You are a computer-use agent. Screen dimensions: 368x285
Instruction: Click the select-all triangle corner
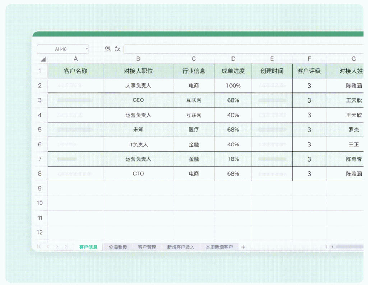[x=43, y=59]
